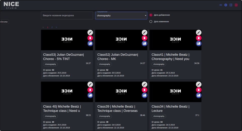
Task: Click the next page arrow
Action: (x=56, y=27)
